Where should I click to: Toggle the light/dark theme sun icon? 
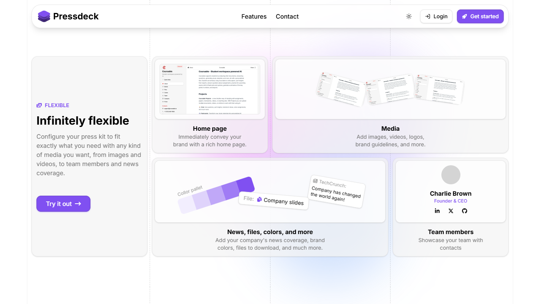(409, 16)
